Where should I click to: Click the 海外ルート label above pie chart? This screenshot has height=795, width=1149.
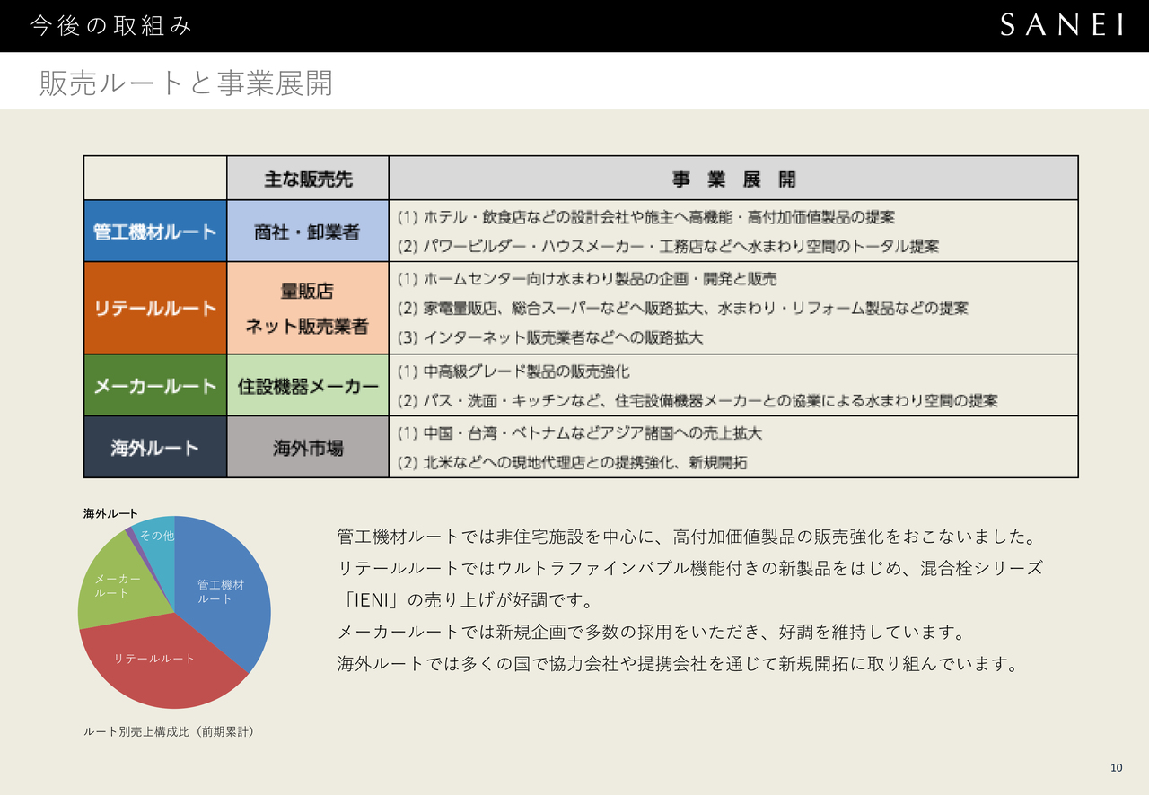point(110,513)
